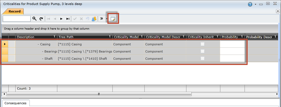Select the '[*1115] Casing \ [*1410] Shaft' cell
281x107 pixels.
pyautogui.click(x=85, y=58)
